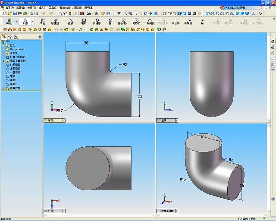Select the Circle (圓) sketch tool
The width and height of the screenshot is (276, 221).
(x=110, y=22)
